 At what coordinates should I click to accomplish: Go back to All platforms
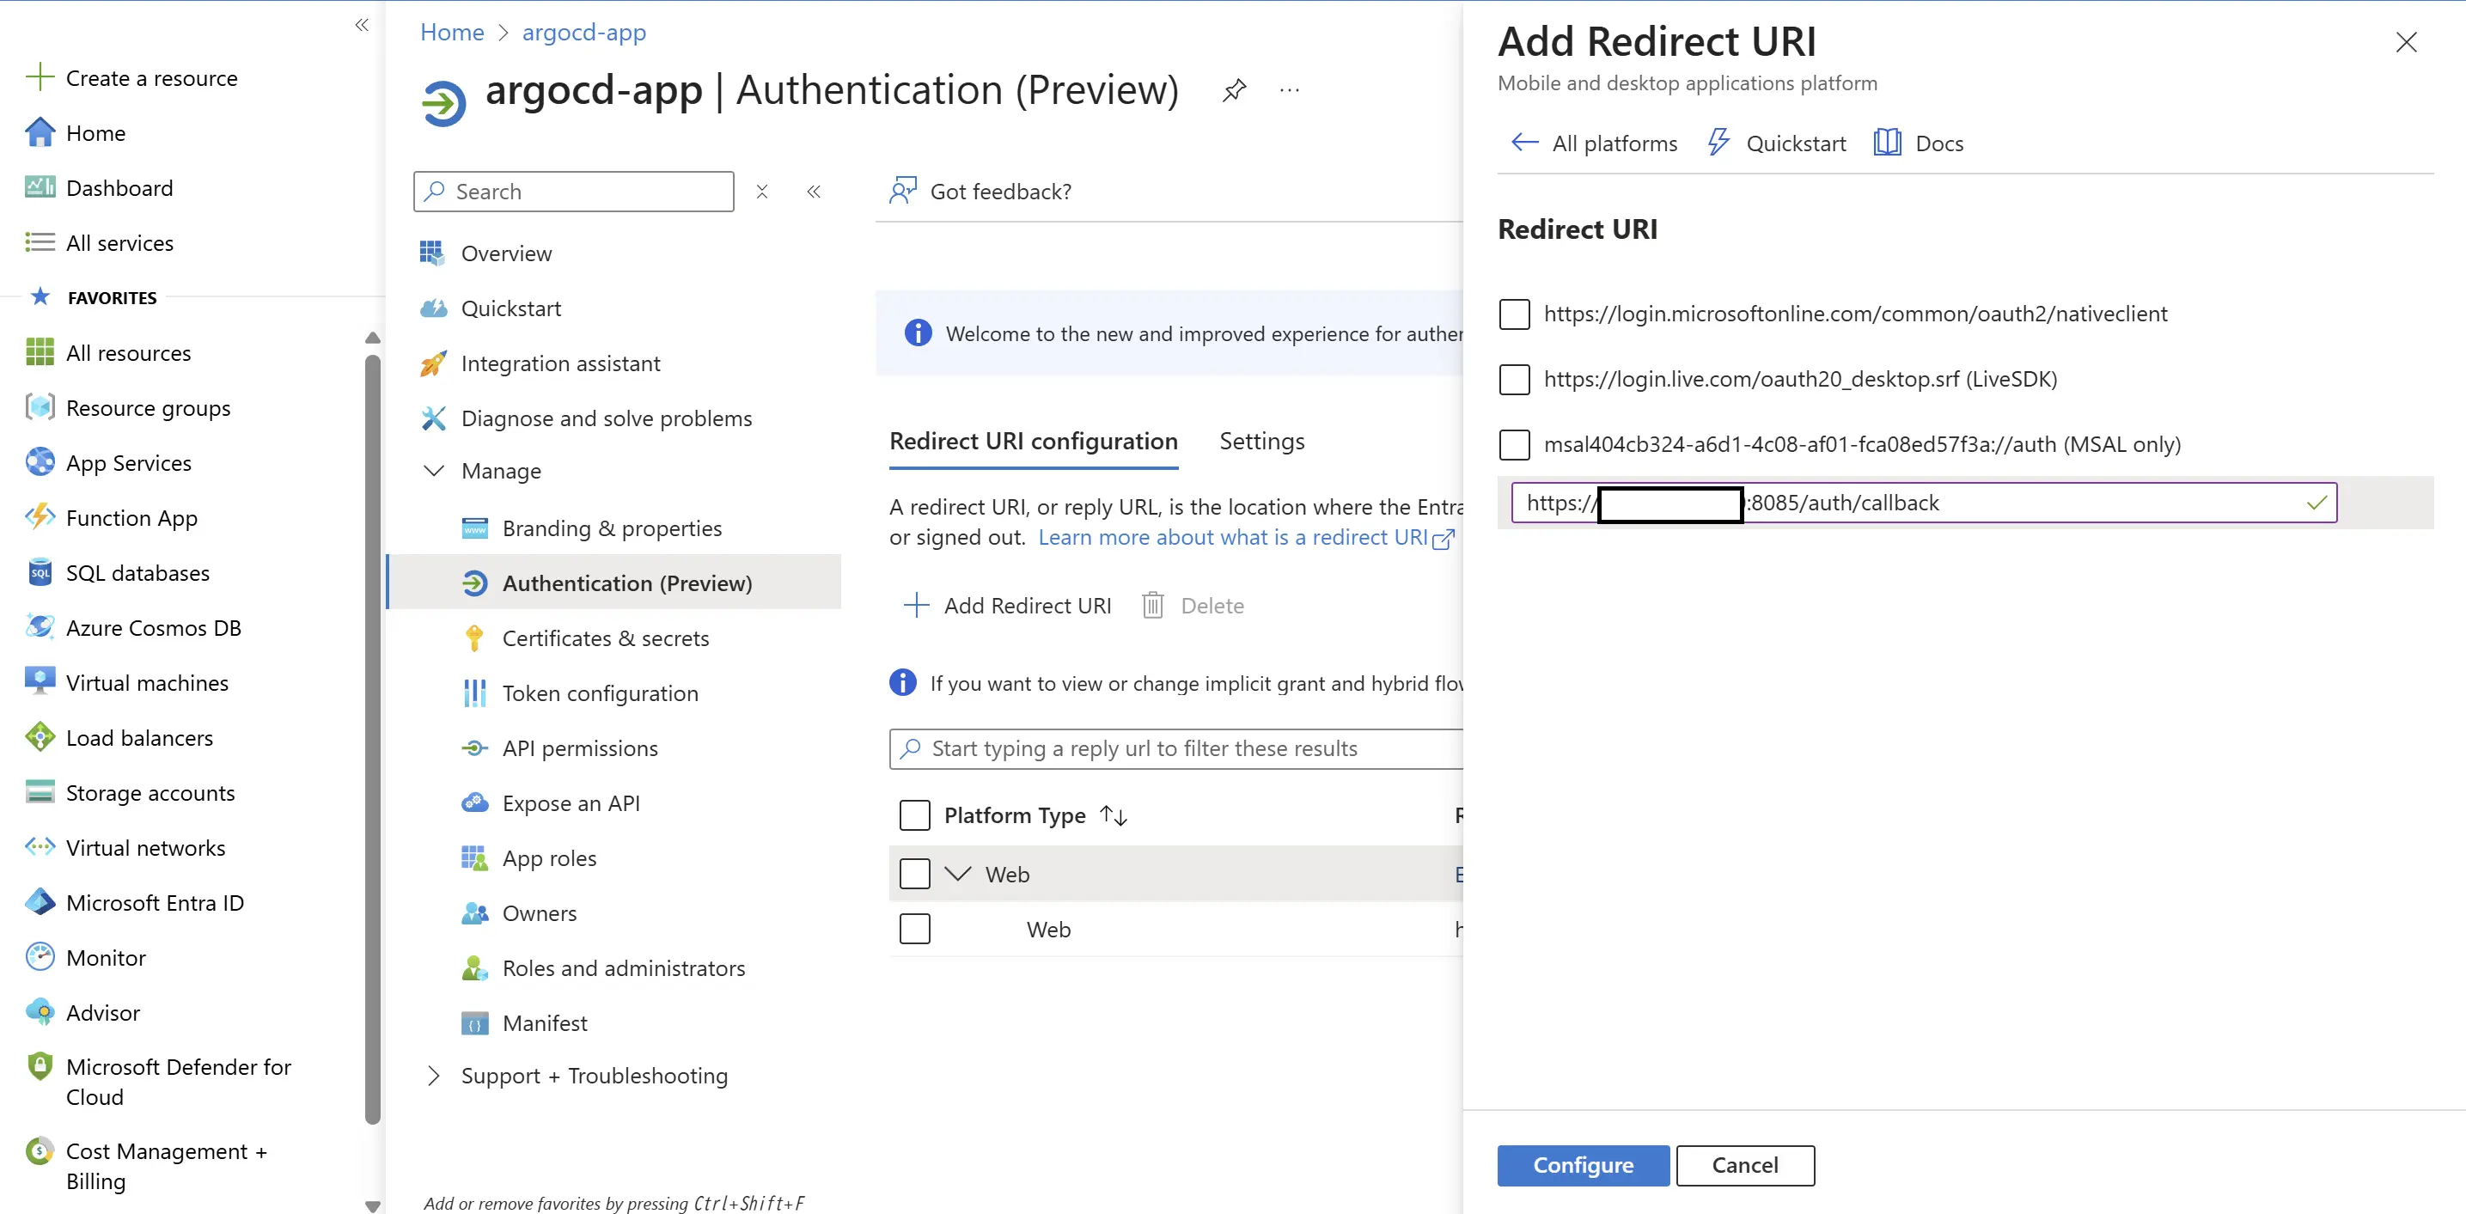coord(1594,143)
